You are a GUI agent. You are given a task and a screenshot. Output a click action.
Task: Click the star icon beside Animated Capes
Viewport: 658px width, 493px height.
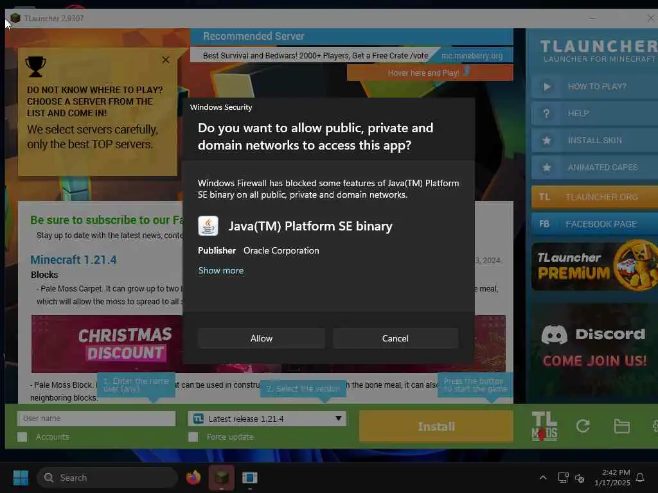point(546,168)
